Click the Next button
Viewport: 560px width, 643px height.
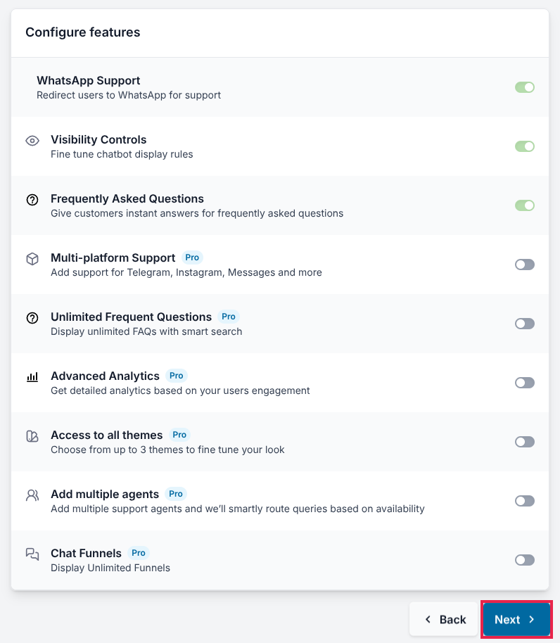pyautogui.click(x=516, y=620)
